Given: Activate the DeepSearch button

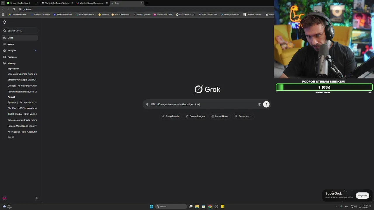Looking at the screenshot, I should click(171, 116).
